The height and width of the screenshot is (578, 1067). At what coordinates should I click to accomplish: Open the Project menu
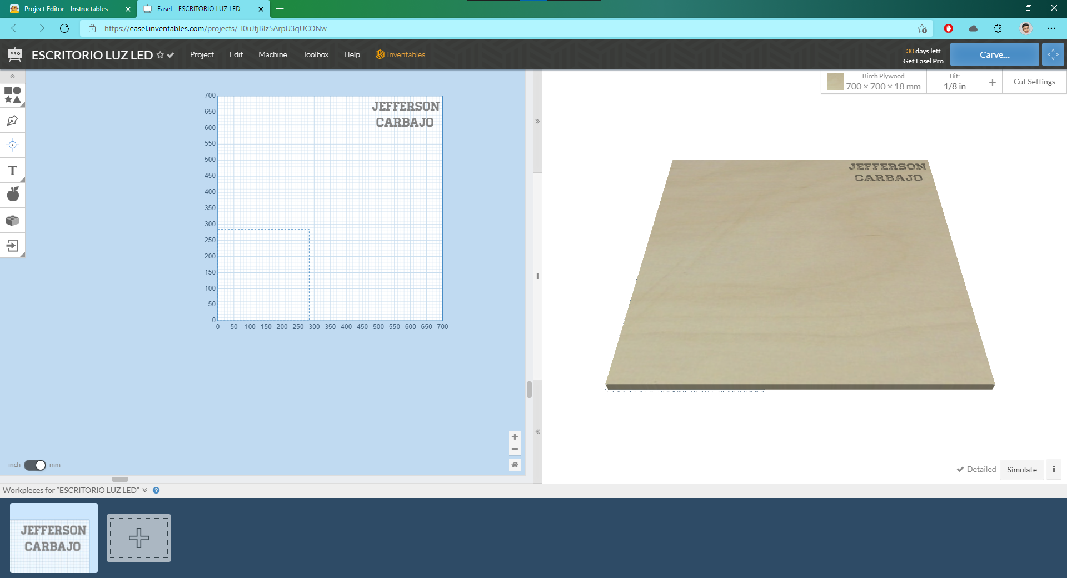click(202, 54)
